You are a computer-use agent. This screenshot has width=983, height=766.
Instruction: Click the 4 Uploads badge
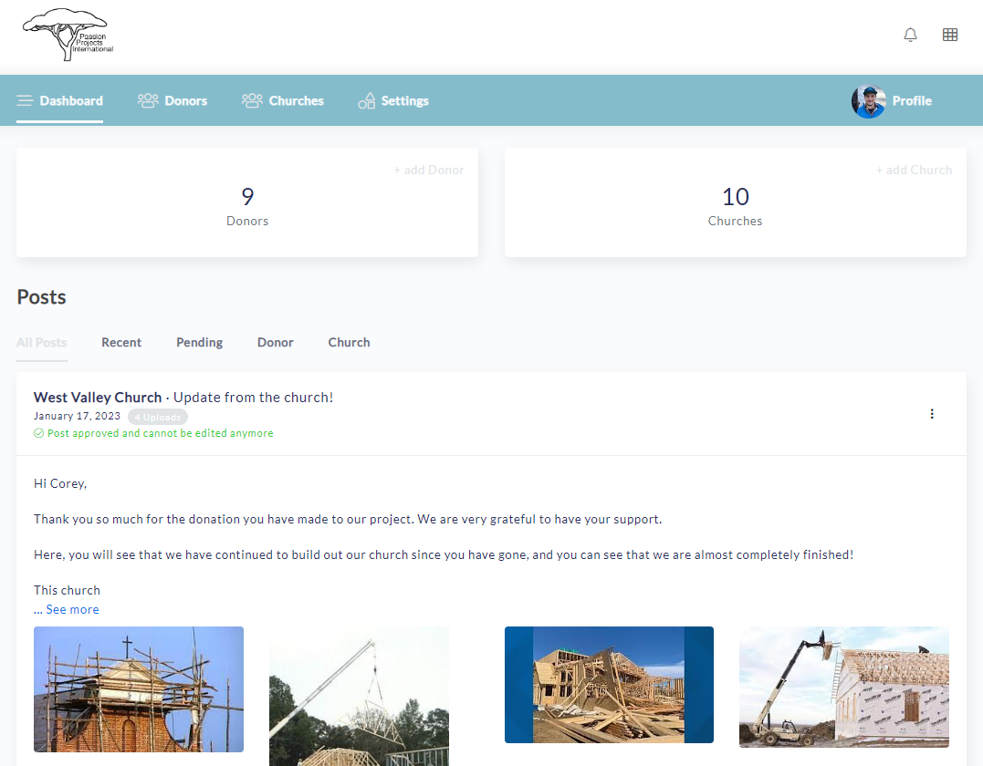157,417
